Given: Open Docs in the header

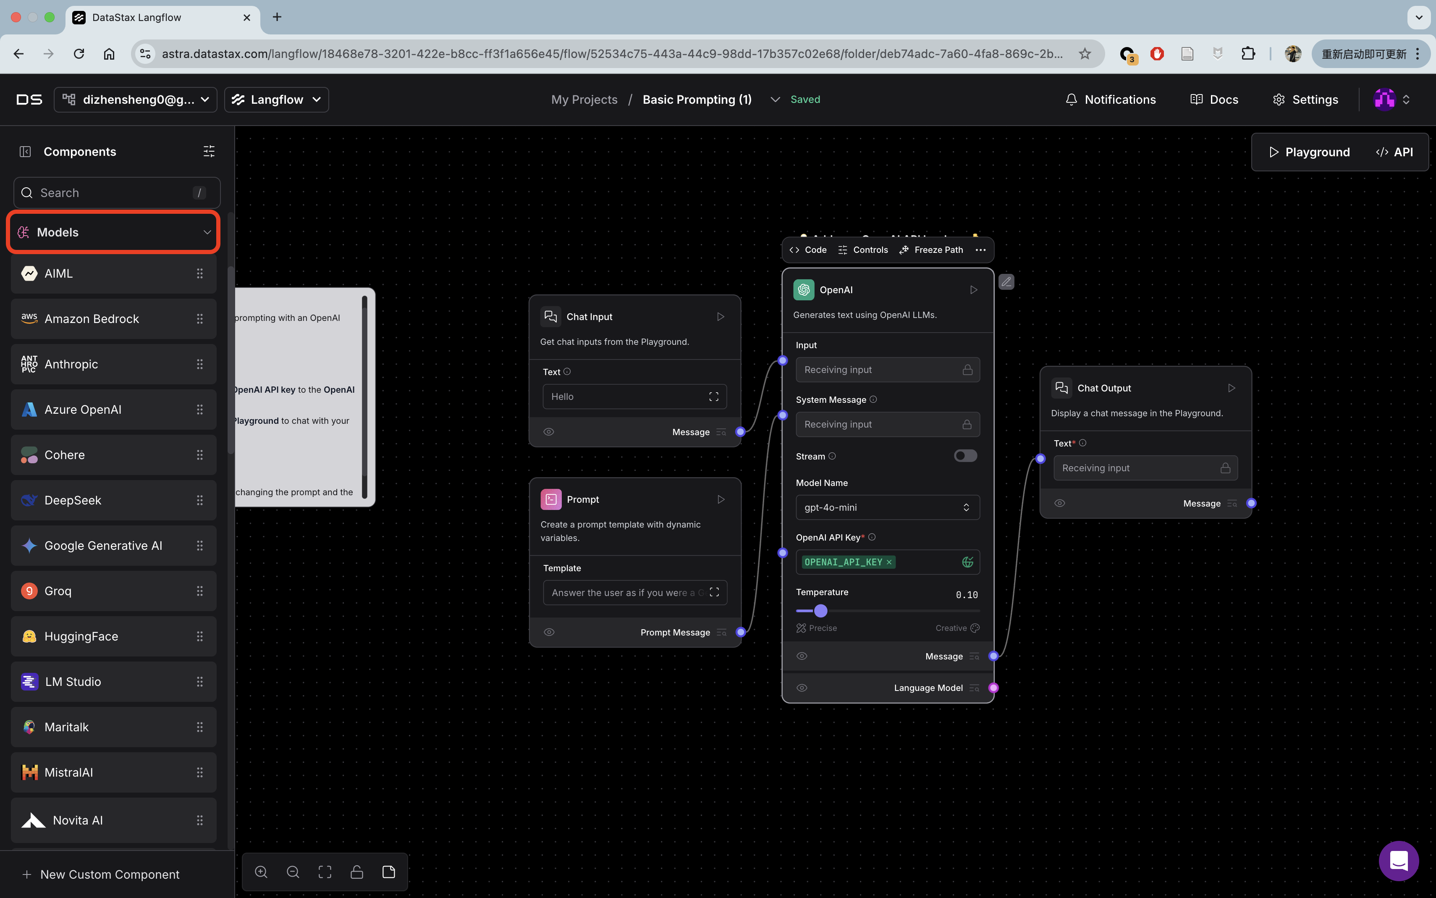Looking at the screenshot, I should [x=1215, y=100].
